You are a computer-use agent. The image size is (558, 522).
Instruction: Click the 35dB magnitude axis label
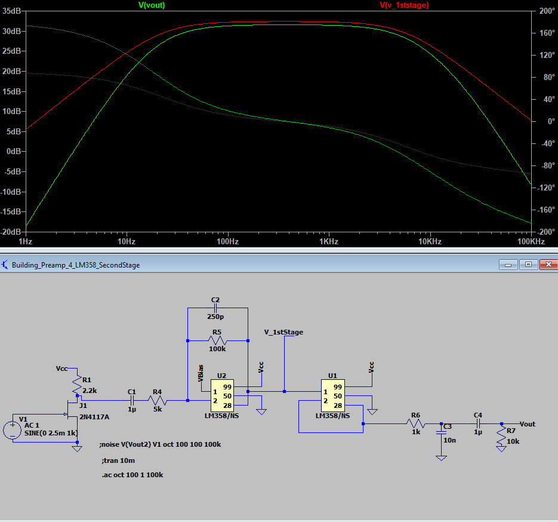click(x=11, y=11)
